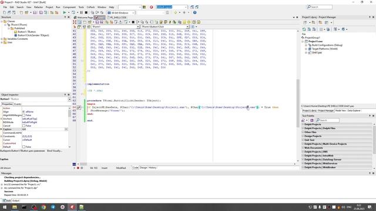This screenshot has width=376, height=211.
Task: Switch to Data Explorer tab
Action: pos(354,111)
